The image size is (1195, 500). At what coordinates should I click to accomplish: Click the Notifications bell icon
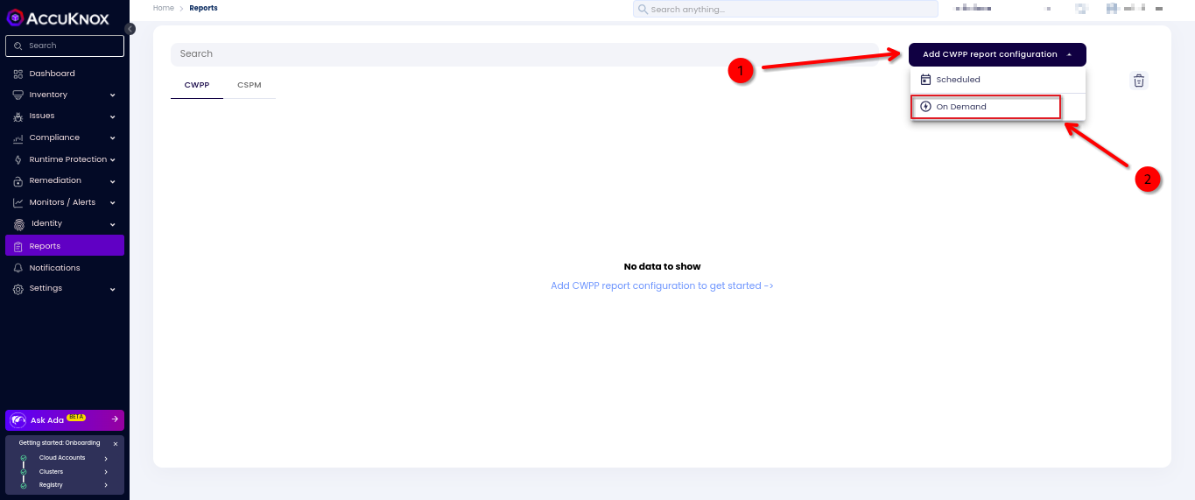point(18,268)
